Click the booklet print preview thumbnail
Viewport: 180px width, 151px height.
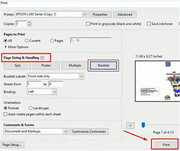[158, 81]
